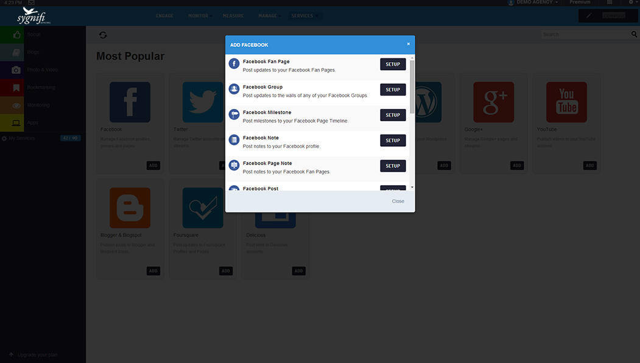640x363 pixels.
Task: Open the Engage menu
Action: (x=164, y=16)
